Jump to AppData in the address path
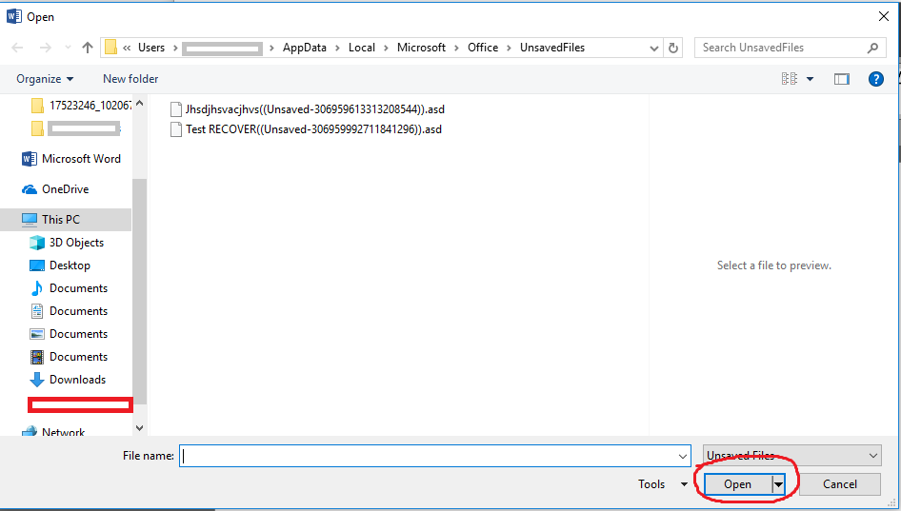Viewport: 901px width, 511px height. click(x=305, y=48)
